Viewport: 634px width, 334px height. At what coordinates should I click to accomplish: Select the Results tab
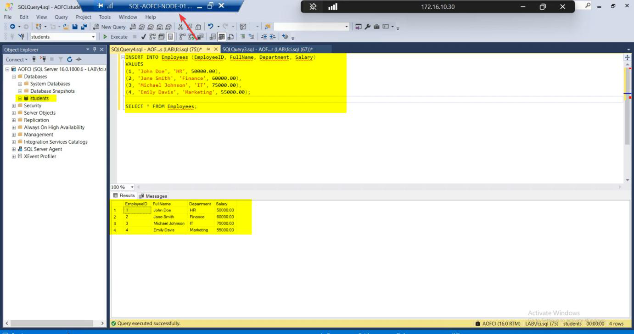coord(124,195)
